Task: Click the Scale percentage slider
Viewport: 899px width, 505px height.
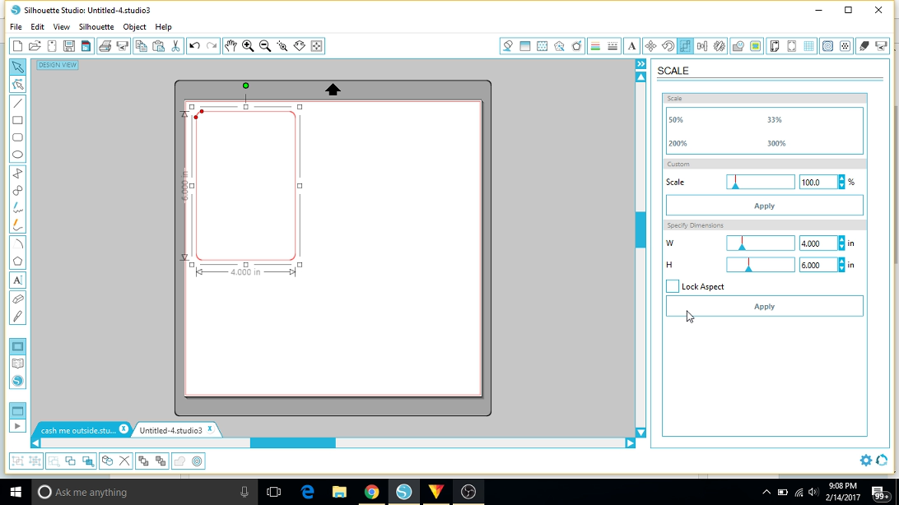Action: 760,182
